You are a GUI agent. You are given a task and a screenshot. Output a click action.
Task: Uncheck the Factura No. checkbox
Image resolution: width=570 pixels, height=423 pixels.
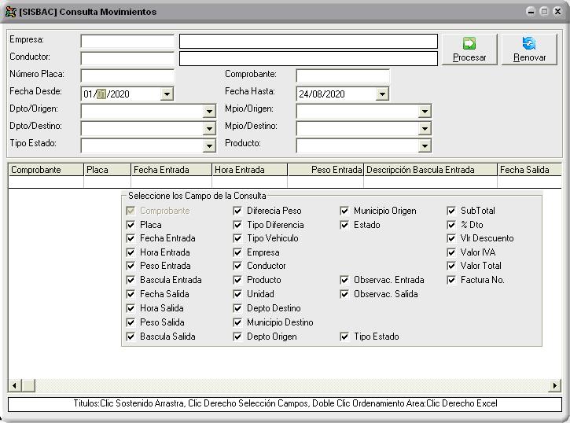452,280
